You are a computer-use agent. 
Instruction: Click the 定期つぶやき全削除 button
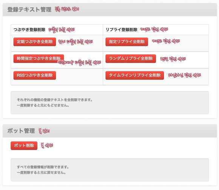35,42
